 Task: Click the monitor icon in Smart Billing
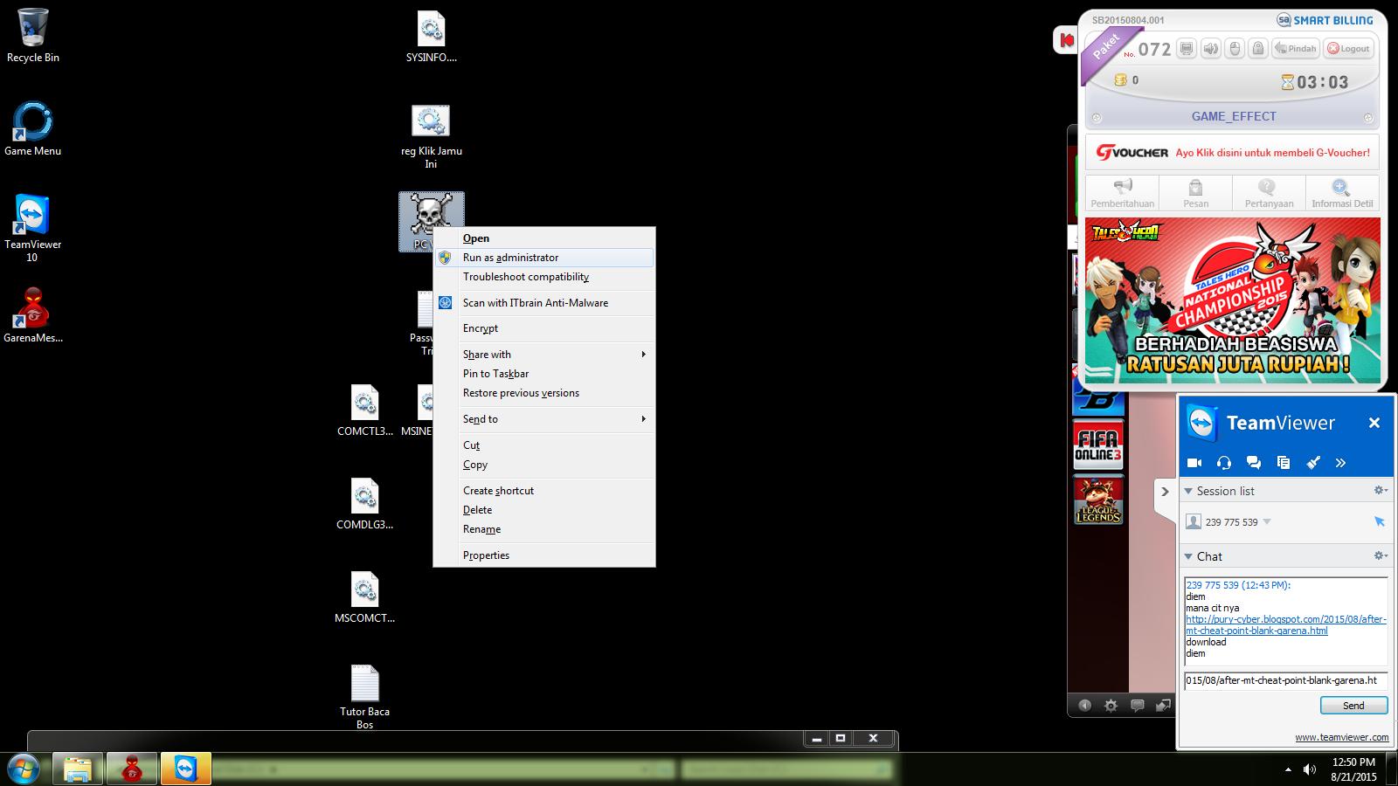coord(1187,49)
